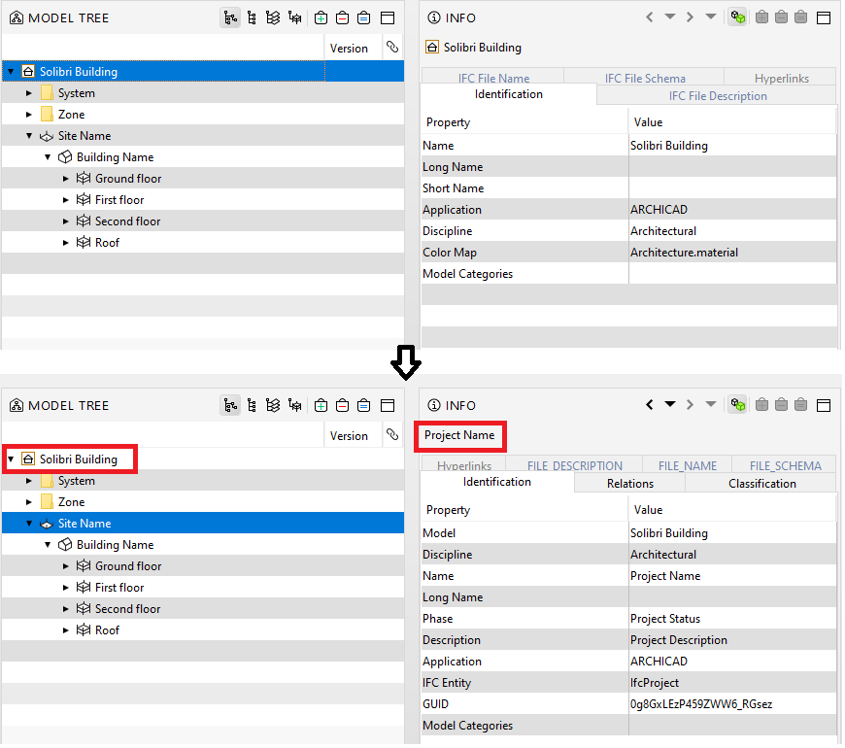Go back in Info panel showing Project Name
Viewport: 845px width, 748px height.
coord(650,405)
